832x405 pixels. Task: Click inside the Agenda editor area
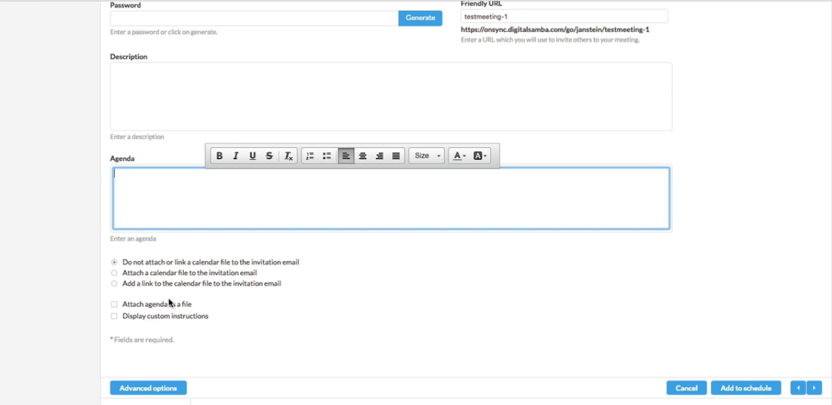click(x=391, y=199)
